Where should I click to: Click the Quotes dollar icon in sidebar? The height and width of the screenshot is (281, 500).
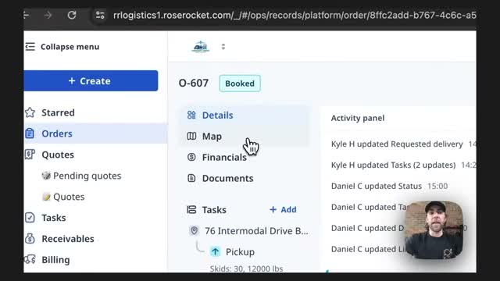point(30,155)
